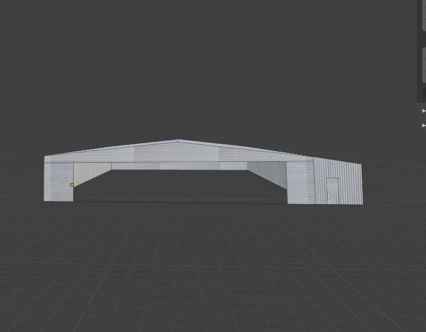The image size is (426, 332).
Task: Select the hangar building's gabled front wall
Action: pyautogui.click(x=178, y=154)
